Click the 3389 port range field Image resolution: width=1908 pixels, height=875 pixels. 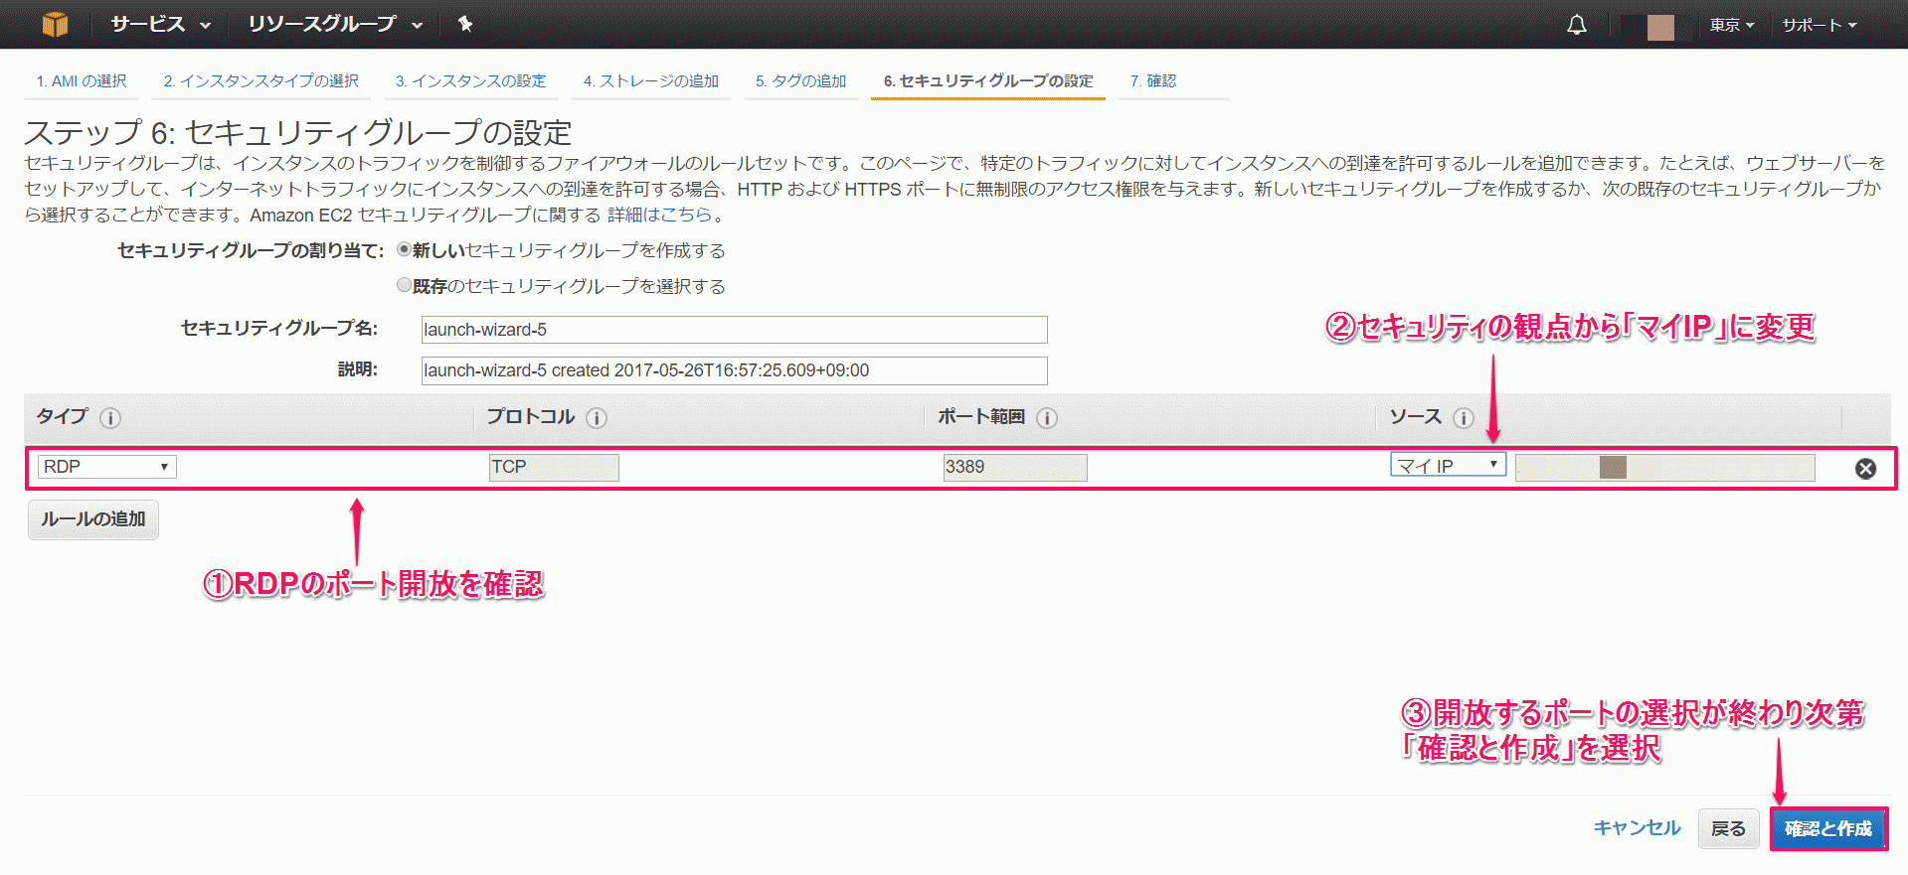click(1014, 468)
